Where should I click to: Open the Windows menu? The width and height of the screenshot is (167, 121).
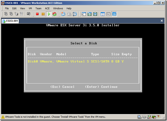pos(58,8)
